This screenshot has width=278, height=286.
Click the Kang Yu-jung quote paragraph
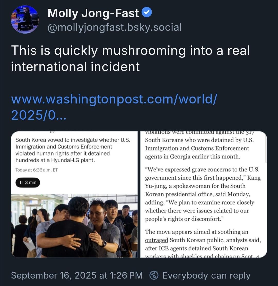pos(203,194)
